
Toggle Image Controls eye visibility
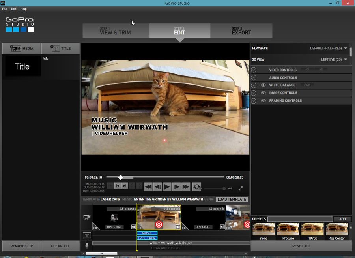coord(263,93)
